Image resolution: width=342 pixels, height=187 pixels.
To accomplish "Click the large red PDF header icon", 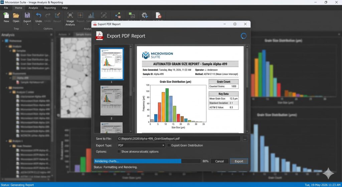I will [x=100, y=36].
